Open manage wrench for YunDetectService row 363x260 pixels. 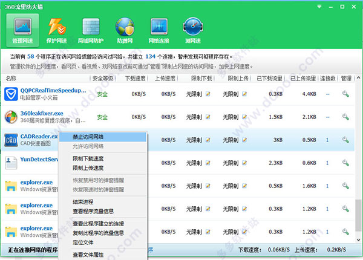tap(345, 163)
